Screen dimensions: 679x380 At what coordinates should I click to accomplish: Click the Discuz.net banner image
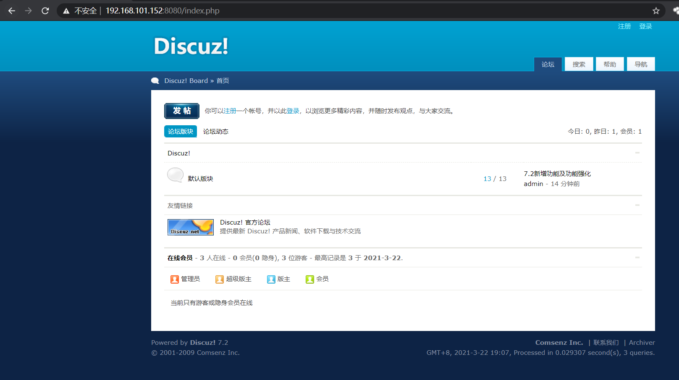tap(190, 227)
